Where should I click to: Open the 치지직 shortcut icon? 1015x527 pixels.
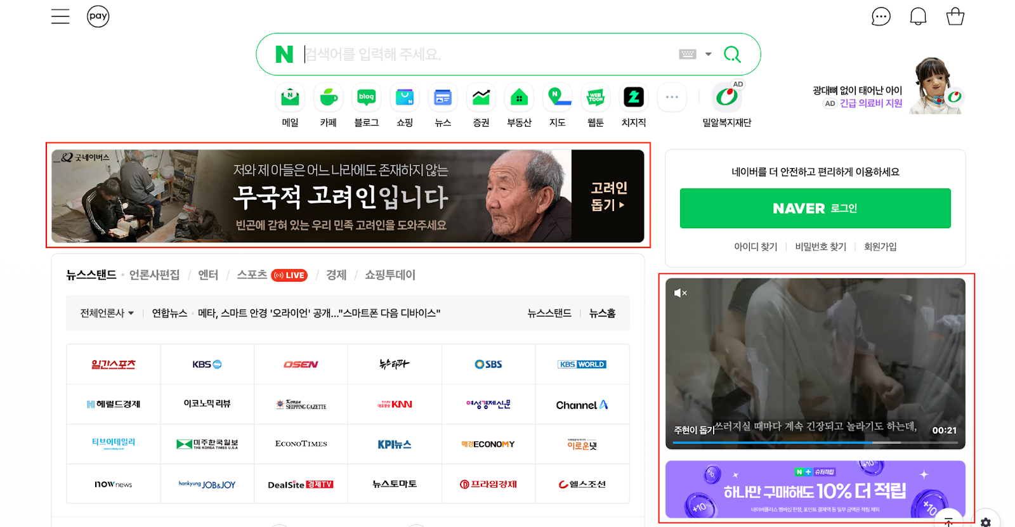coord(634,98)
